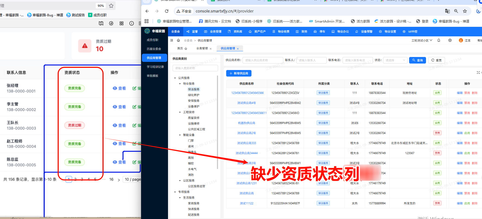Image resolution: width=482 pixels, height=219 pixels.
Task: Click the 江言 user avatar
Action: [x=461, y=40]
